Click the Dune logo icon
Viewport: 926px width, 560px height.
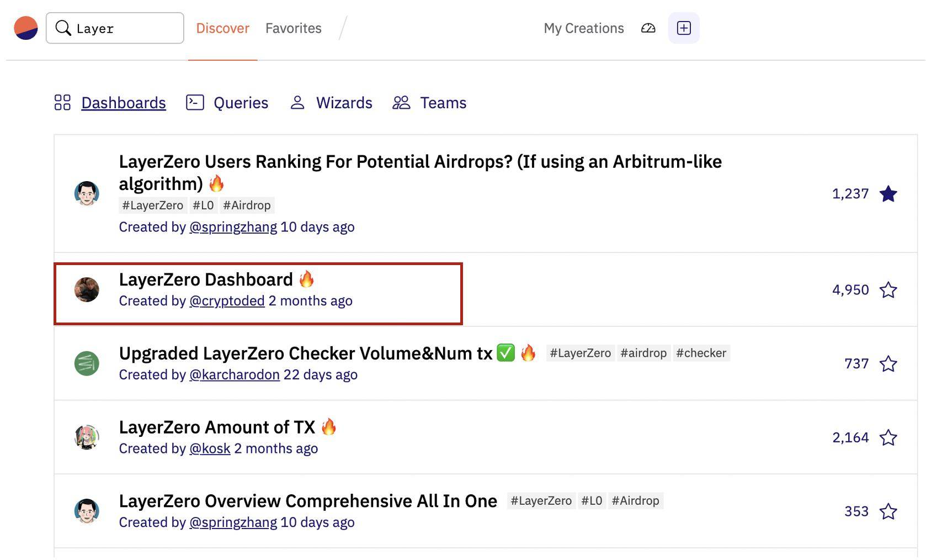tap(26, 28)
